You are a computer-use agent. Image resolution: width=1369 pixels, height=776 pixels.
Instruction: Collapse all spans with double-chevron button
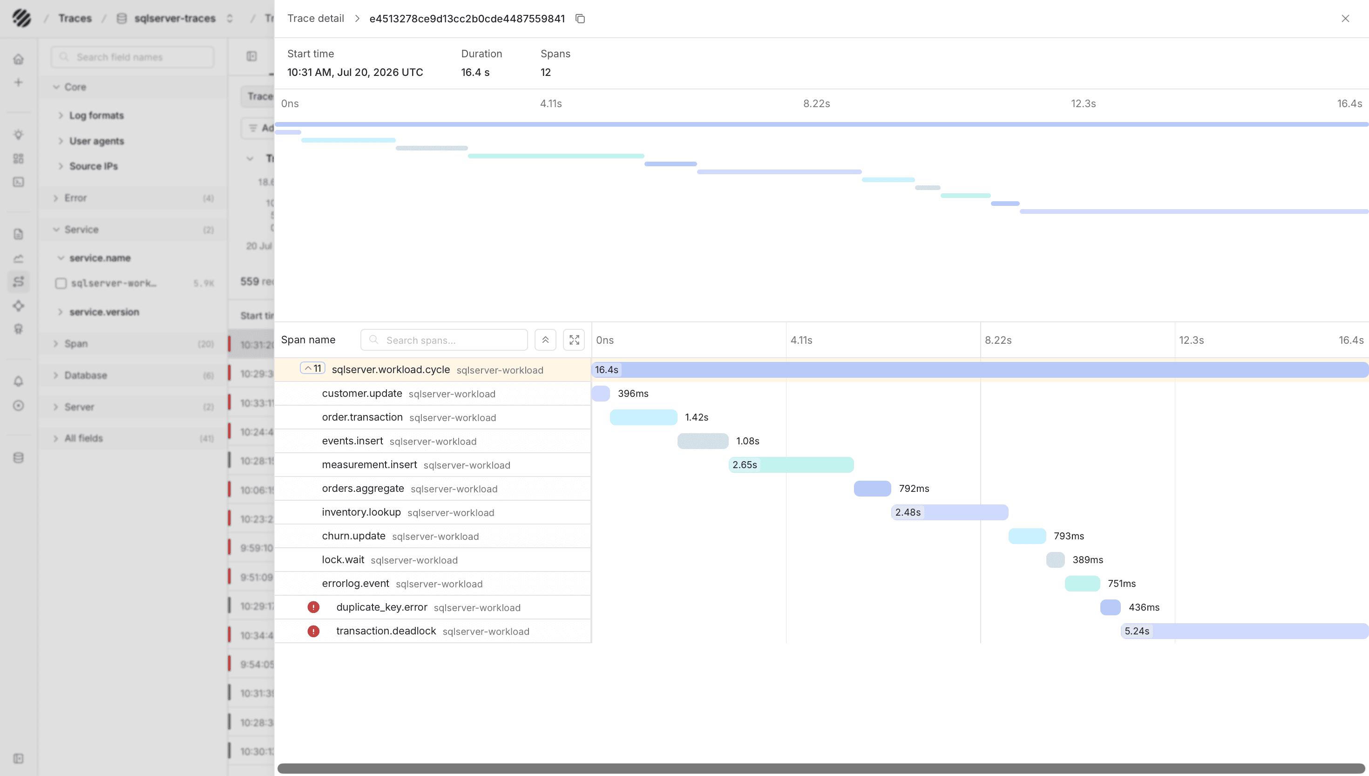[545, 340]
